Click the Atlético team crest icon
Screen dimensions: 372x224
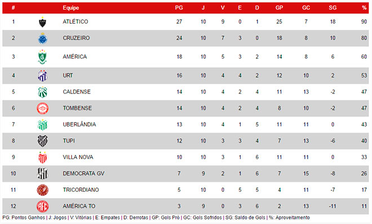point(42,22)
